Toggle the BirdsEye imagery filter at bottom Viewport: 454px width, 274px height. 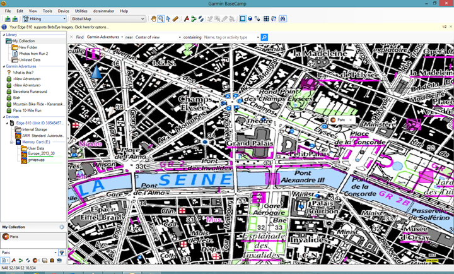pyautogui.click(x=59, y=260)
